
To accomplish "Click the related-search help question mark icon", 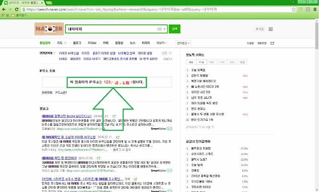I will (x=54, y=53).
